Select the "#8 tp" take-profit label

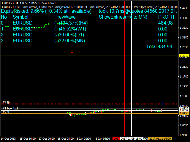tap(6, 102)
